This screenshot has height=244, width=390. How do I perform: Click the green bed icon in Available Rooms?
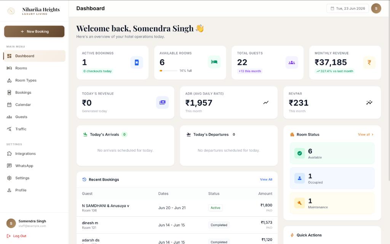click(214, 62)
